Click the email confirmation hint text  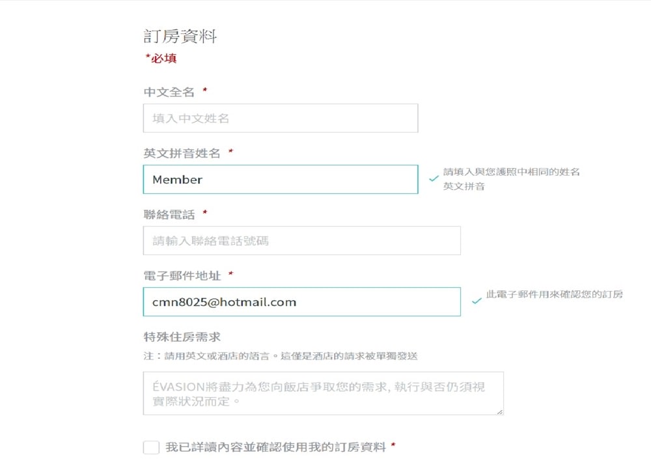point(555,294)
